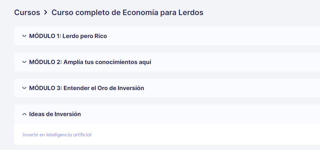This screenshot has width=320, height=150.
Task: Click the Curso completo de Economía para Lerdos breadcrumb title
Action: click(127, 13)
